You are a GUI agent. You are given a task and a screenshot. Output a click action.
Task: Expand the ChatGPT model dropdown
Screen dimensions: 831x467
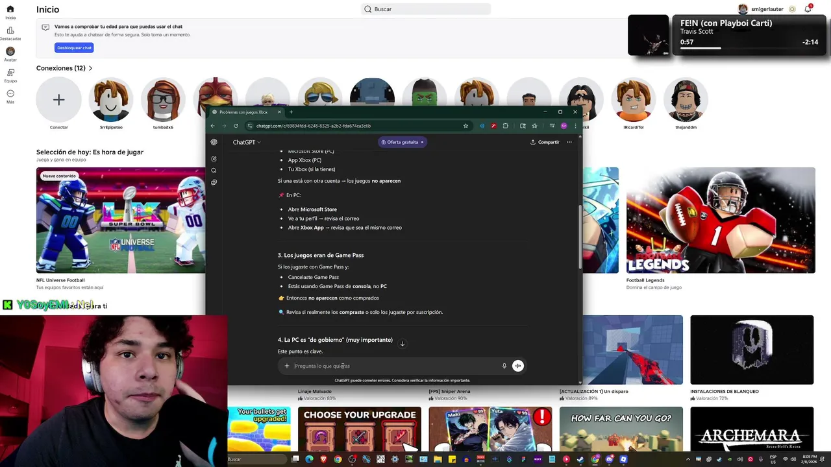click(x=247, y=142)
